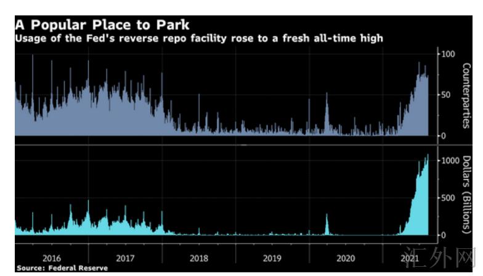Screen dimensions: 483x276
Task: Choose the 2020 year label
Action: 345,258
